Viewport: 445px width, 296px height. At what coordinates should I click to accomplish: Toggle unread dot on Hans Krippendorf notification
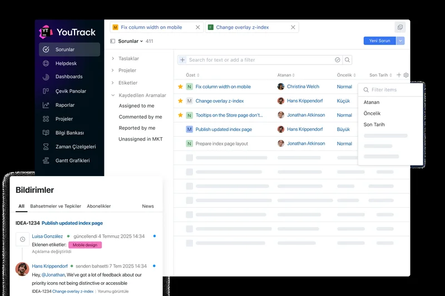click(x=154, y=265)
